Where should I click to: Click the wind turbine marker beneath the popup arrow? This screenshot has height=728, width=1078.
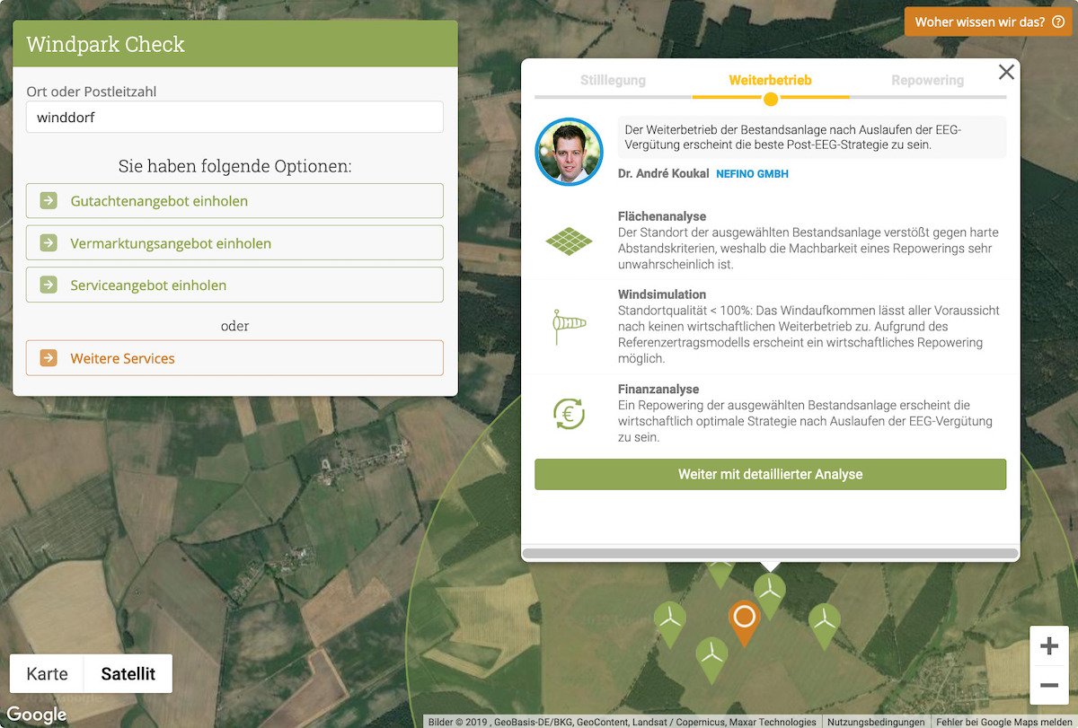tap(770, 594)
